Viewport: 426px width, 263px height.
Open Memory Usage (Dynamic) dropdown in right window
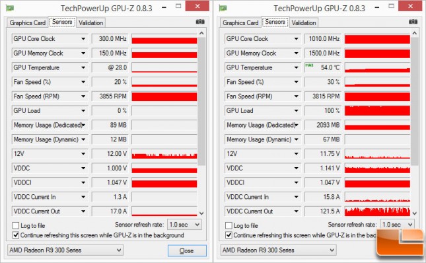[x=296, y=139]
